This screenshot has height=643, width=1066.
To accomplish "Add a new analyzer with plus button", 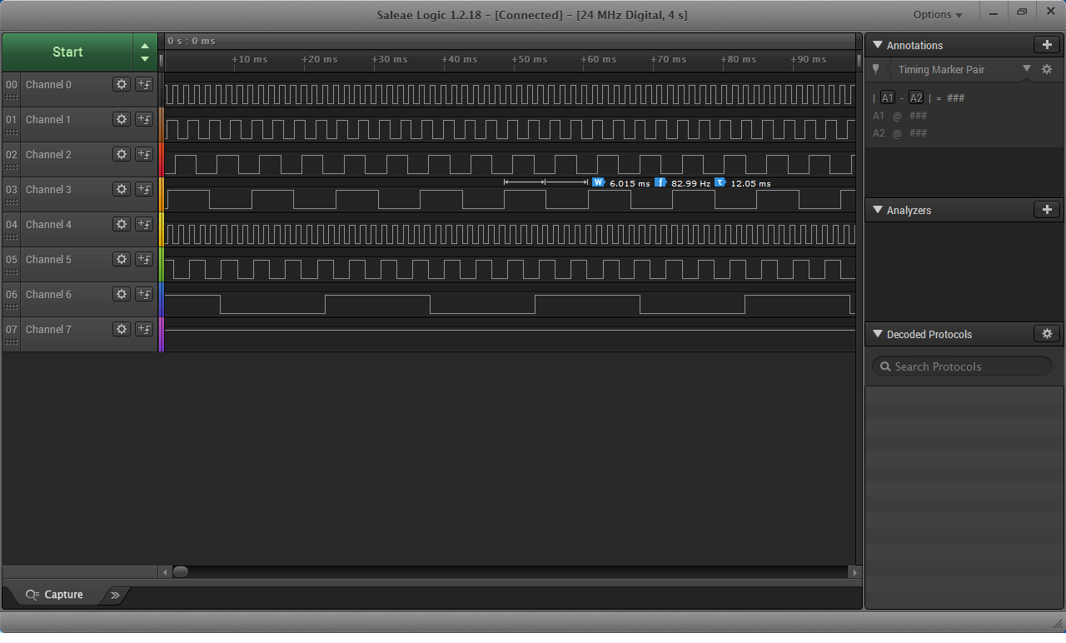I will tap(1047, 210).
